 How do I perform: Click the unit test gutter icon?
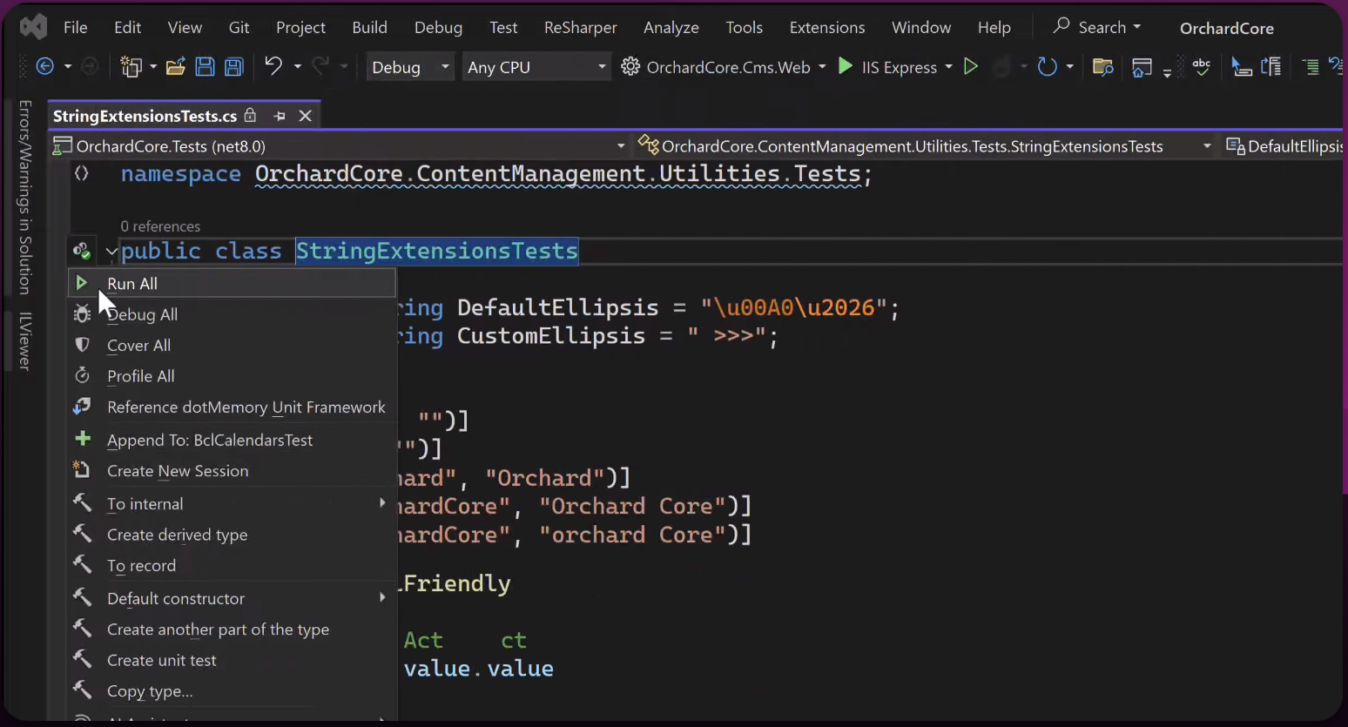[x=82, y=252]
